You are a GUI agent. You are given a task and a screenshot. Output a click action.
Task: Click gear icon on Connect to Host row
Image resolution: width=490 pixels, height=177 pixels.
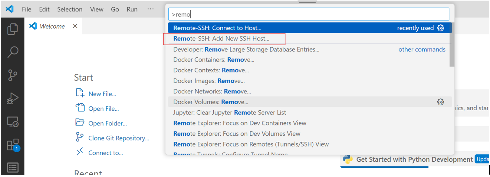pyautogui.click(x=440, y=28)
